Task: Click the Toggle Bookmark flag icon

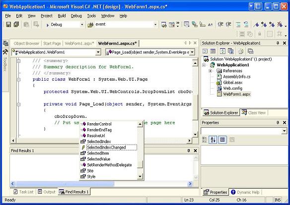Action: coord(256,24)
